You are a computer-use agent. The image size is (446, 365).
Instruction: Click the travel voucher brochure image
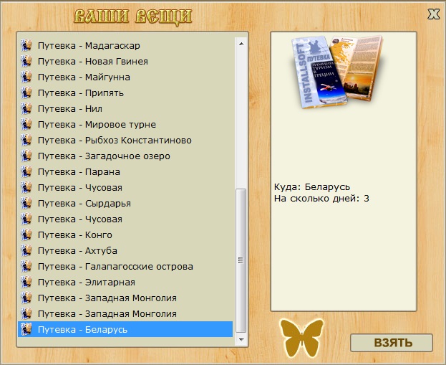[336, 72]
